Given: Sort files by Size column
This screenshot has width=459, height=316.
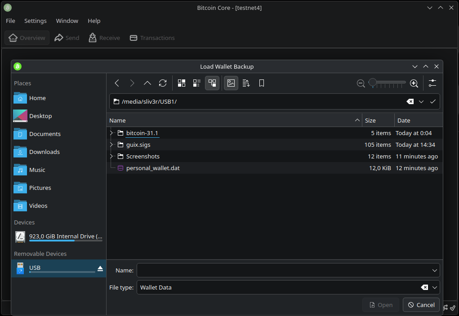Looking at the screenshot, I should (x=378, y=120).
